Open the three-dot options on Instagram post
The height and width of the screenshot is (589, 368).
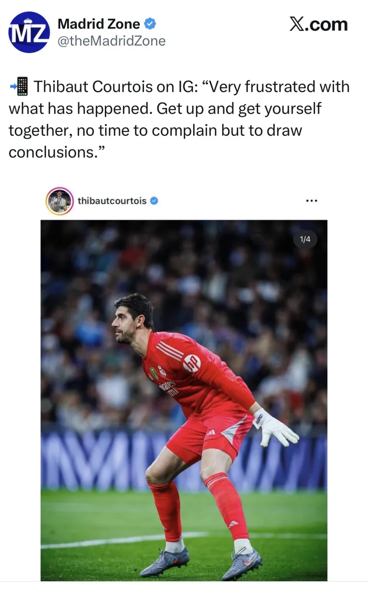(311, 201)
